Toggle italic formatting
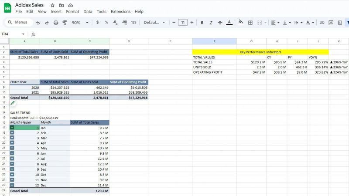The image size is (349, 196). point(211,23)
